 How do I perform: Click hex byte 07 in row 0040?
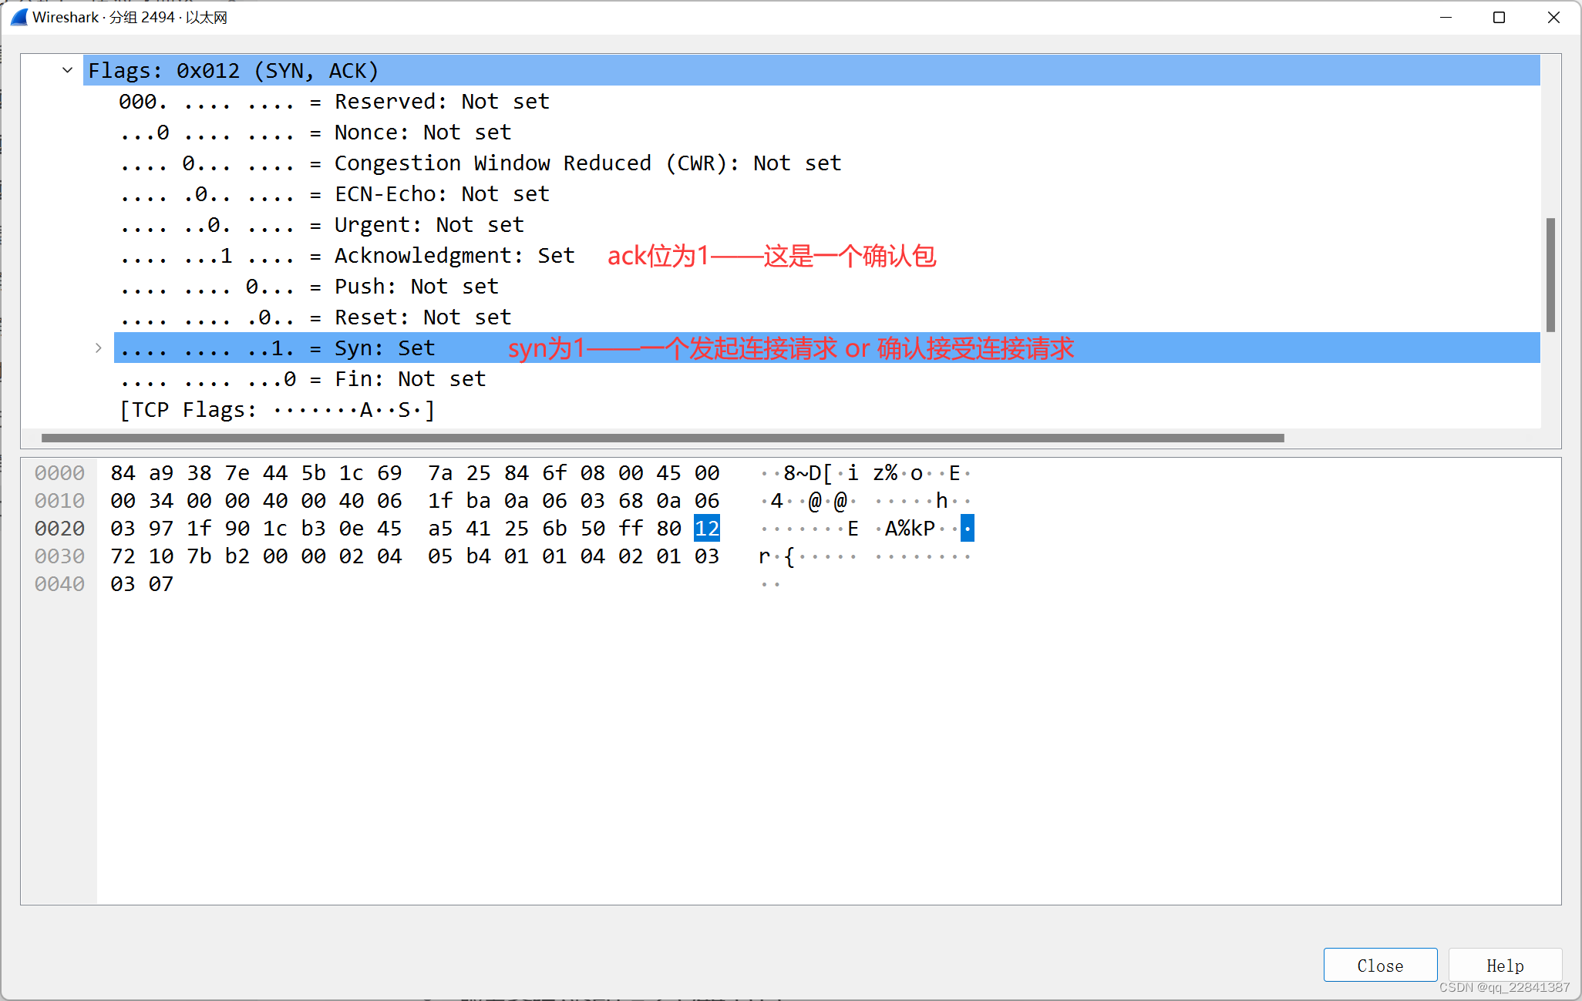click(x=161, y=584)
